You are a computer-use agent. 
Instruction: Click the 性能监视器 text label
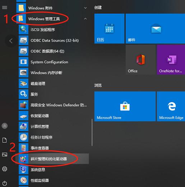click(40, 180)
